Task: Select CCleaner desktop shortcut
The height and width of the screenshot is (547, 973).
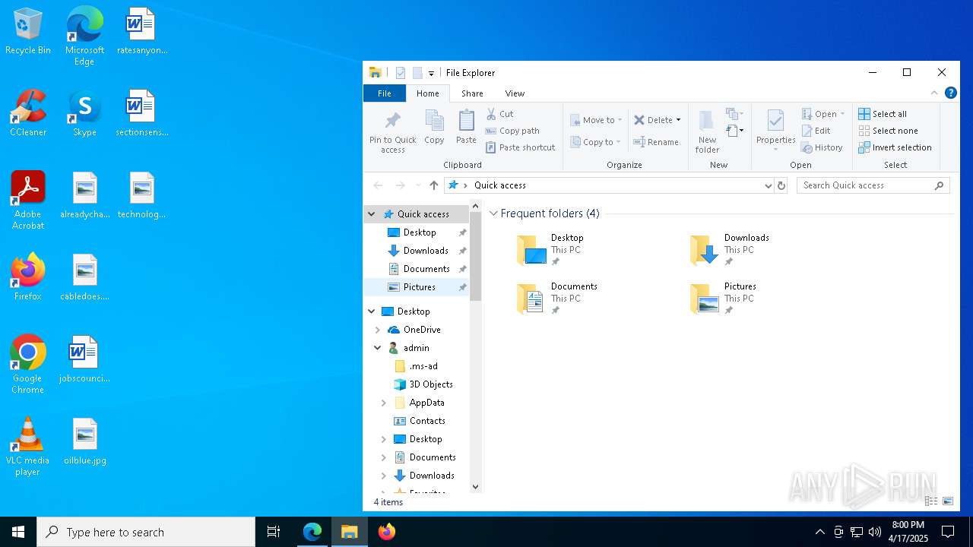Action: (27, 113)
